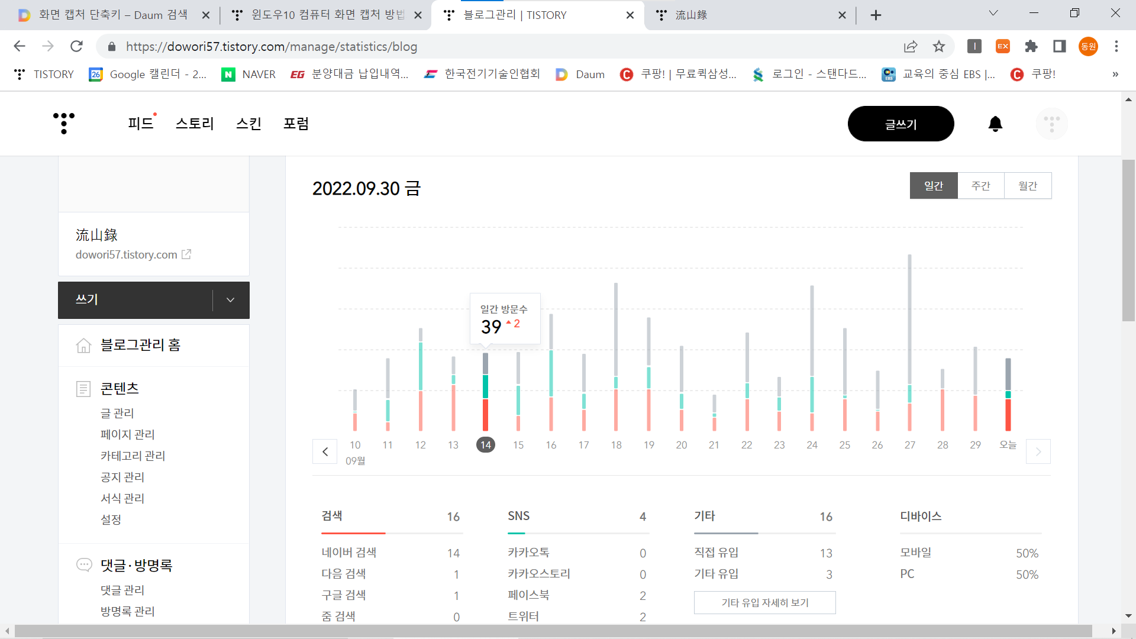1136x639 pixels.
Task: Click the browser share page icon
Action: [910, 46]
